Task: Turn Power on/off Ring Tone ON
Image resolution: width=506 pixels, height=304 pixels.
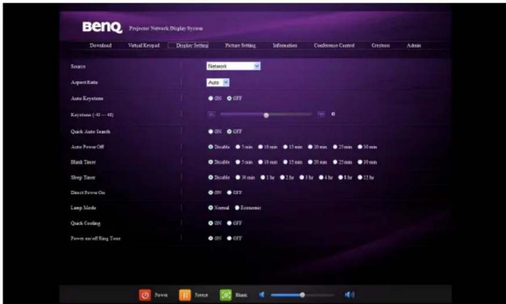Action: pos(211,238)
